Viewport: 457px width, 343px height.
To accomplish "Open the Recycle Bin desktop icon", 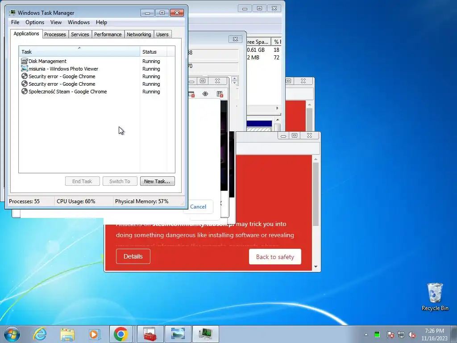I will click(435, 297).
